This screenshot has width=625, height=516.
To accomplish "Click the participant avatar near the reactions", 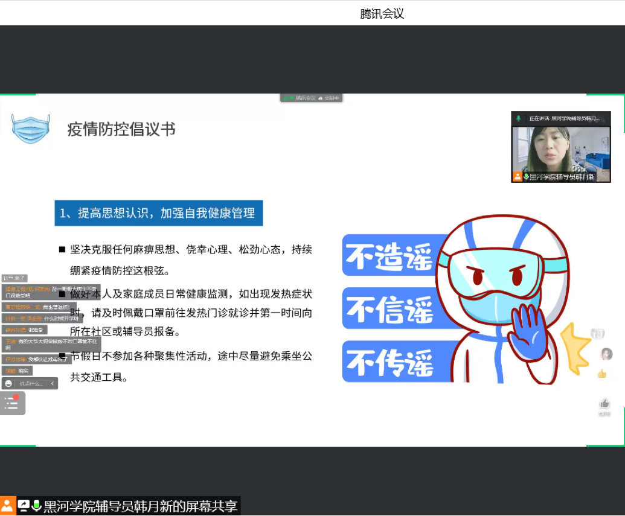I will [x=606, y=354].
